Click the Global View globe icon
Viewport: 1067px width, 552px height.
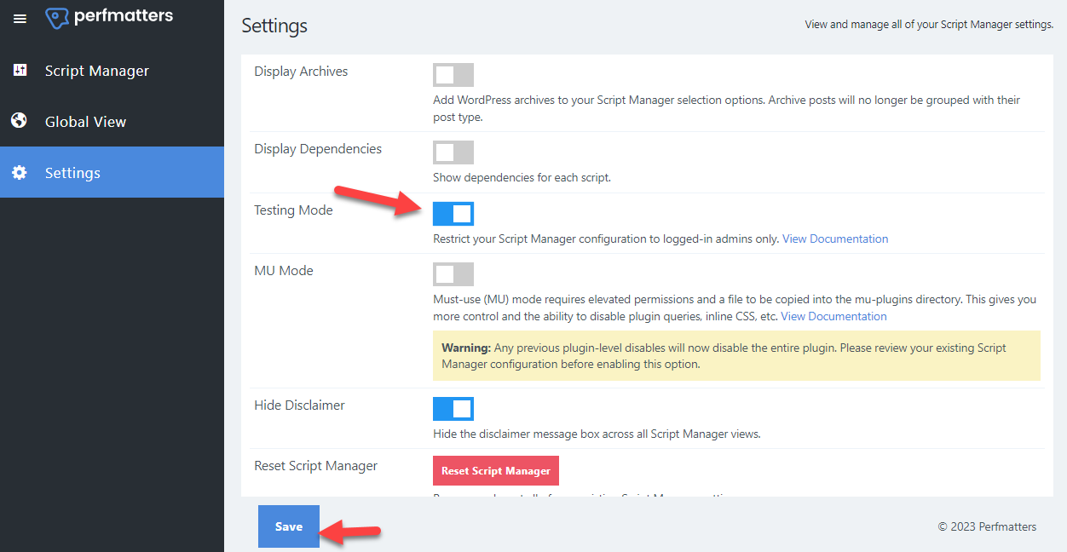(x=20, y=121)
